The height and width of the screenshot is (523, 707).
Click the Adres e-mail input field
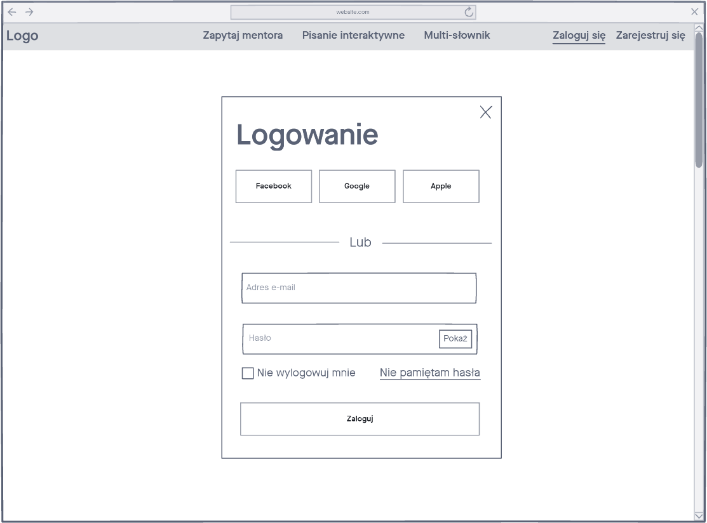click(x=358, y=288)
